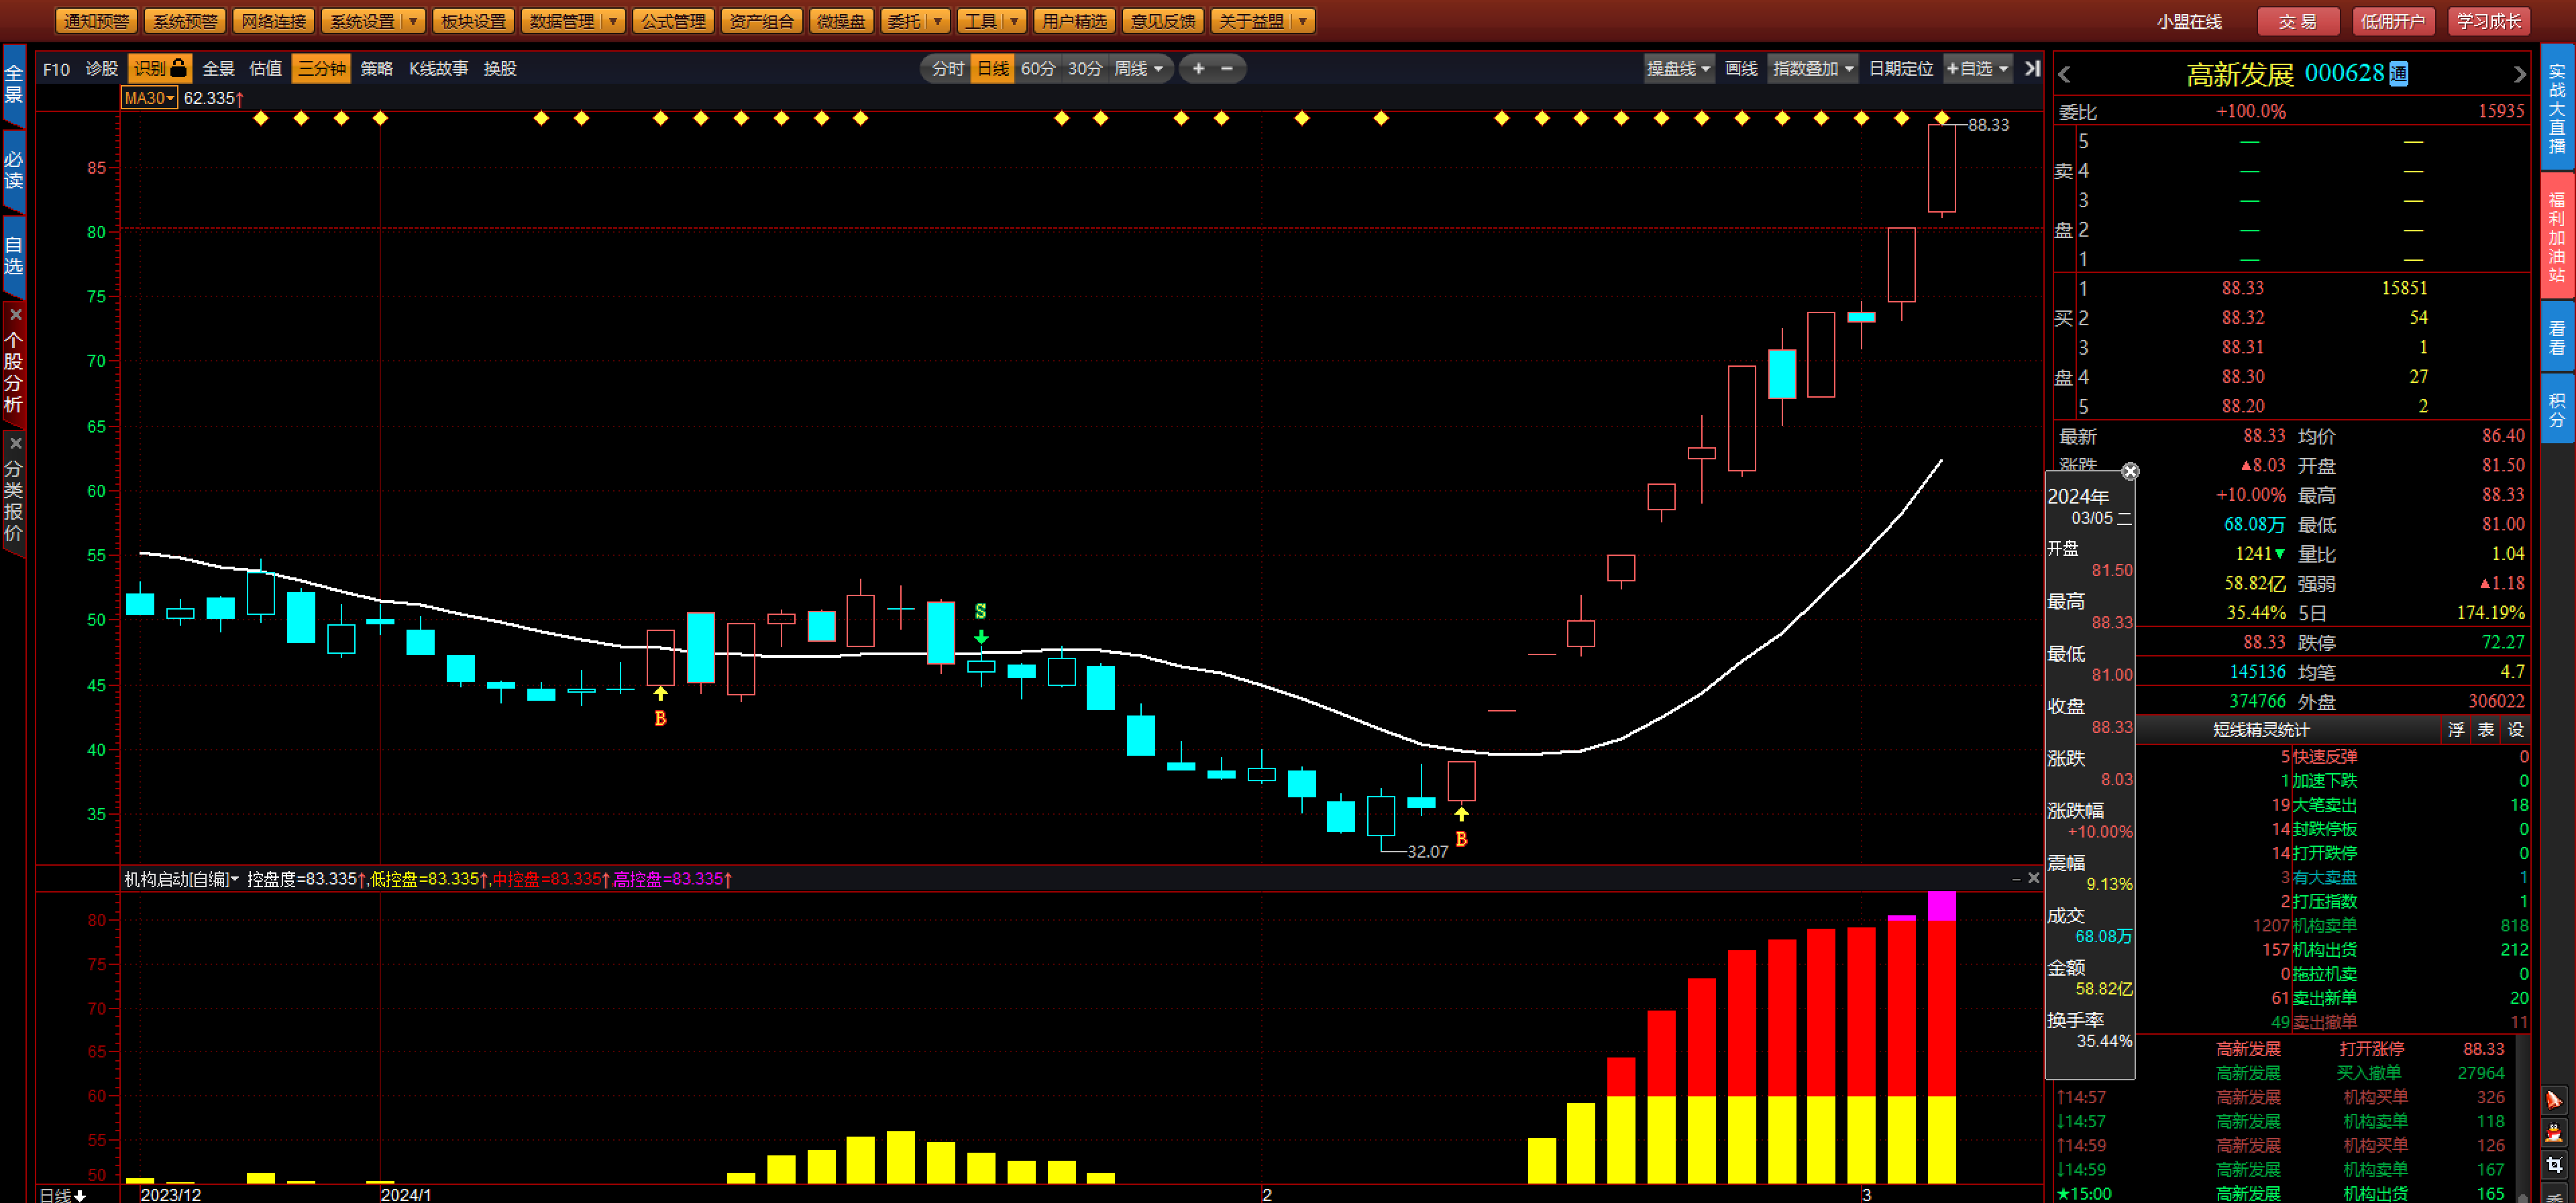Click the zoom in plus icon
Viewport: 2576px width, 1203px height.
(x=1198, y=69)
